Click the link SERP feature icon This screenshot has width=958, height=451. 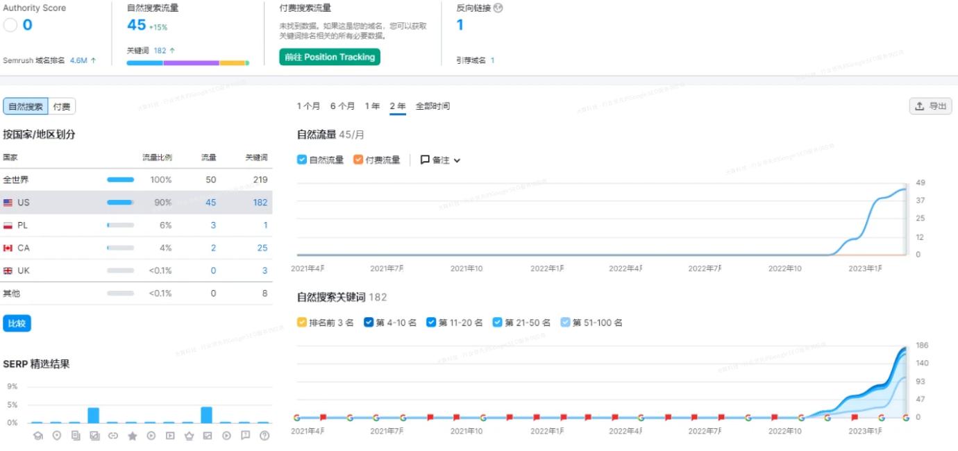[113, 436]
